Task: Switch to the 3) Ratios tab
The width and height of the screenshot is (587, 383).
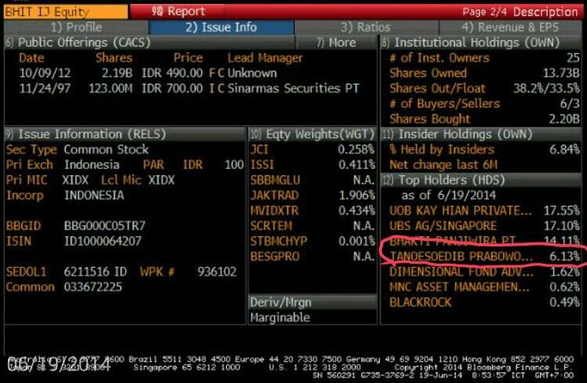Action: click(365, 27)
